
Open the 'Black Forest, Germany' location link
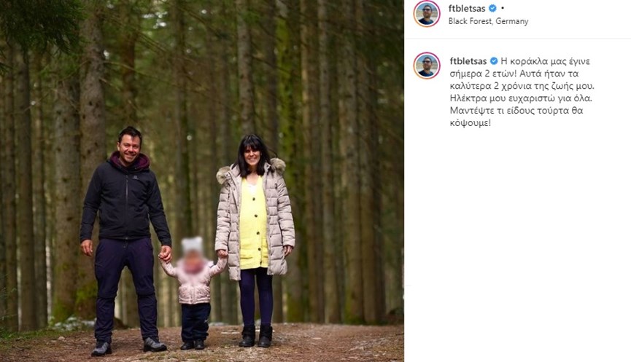(488, 21)
